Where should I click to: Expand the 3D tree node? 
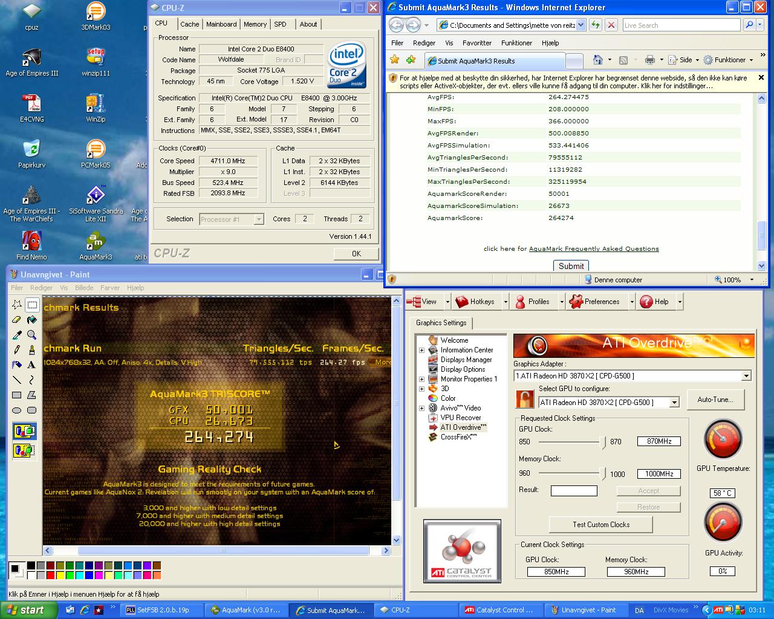421,389
